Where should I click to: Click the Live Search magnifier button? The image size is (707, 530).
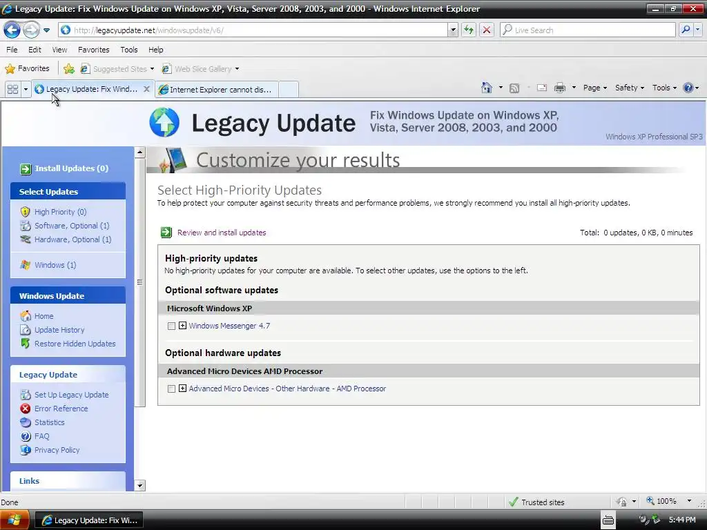pyautogui.click(x=686, y=30)
